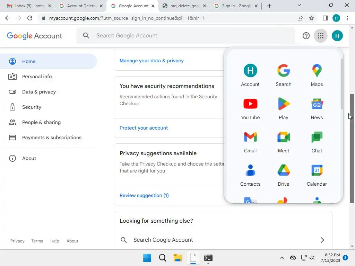Share this page via address bar icon
The height and width of the screenshot is (266, 355).
coord(300,18)
